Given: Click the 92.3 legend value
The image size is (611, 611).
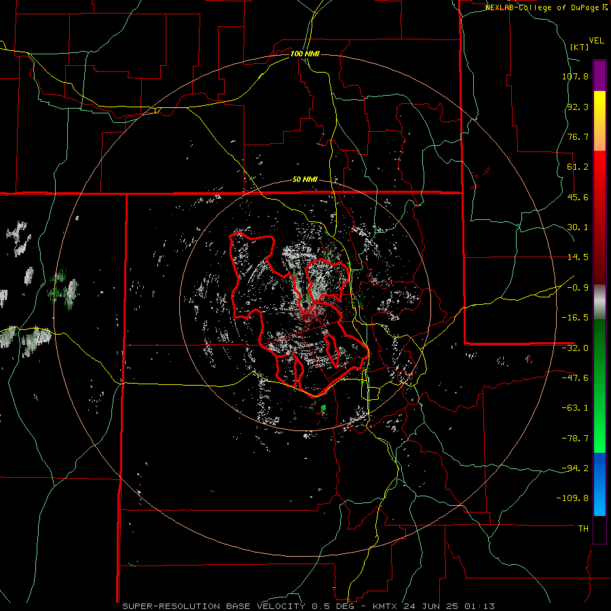Looking at the screenshot, I should 578,107.
